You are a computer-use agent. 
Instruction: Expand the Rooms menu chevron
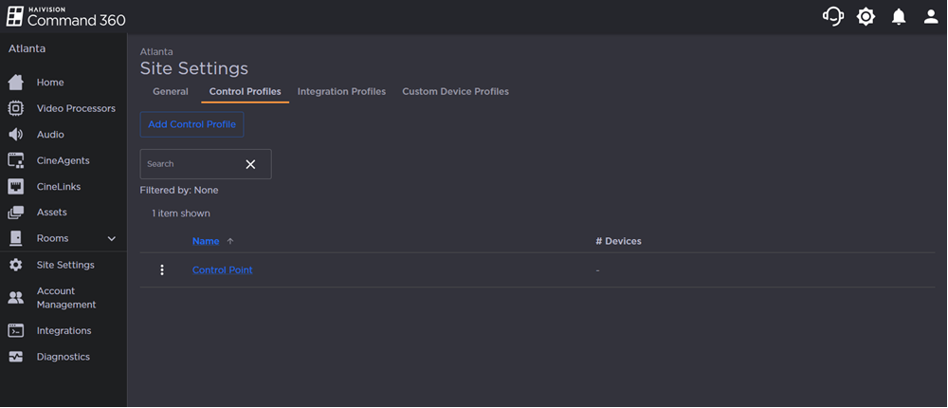coord(111,238)
